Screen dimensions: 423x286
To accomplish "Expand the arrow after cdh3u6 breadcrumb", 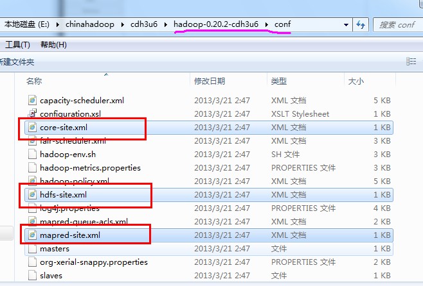I will click(x=166, y=24).
